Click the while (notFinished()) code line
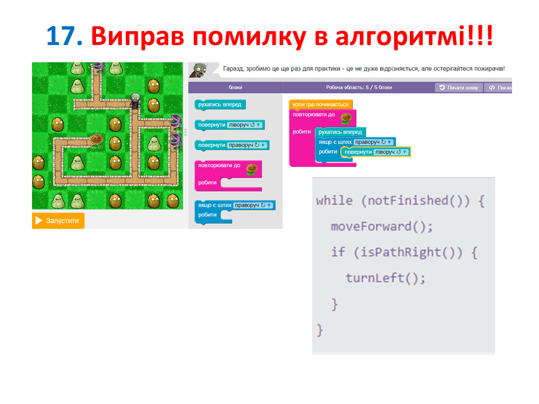539x404 pixels. tap(400, 201)
